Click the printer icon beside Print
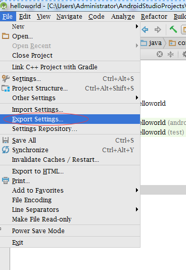The width and height of the screenshot is (186, 270). coord(6,181)
